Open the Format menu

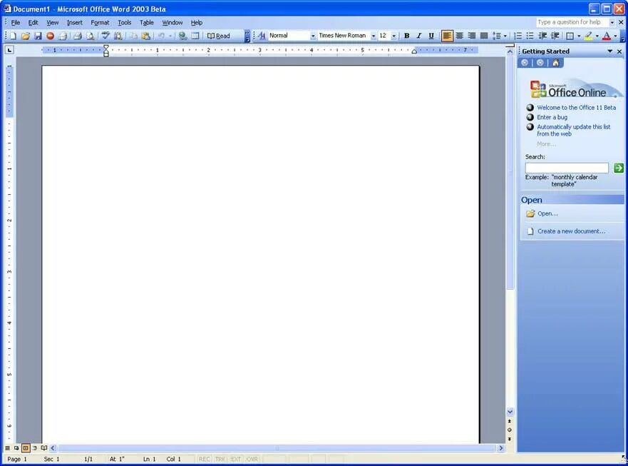[x=100, y=23]
